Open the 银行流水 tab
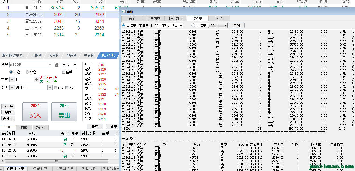 175,18
